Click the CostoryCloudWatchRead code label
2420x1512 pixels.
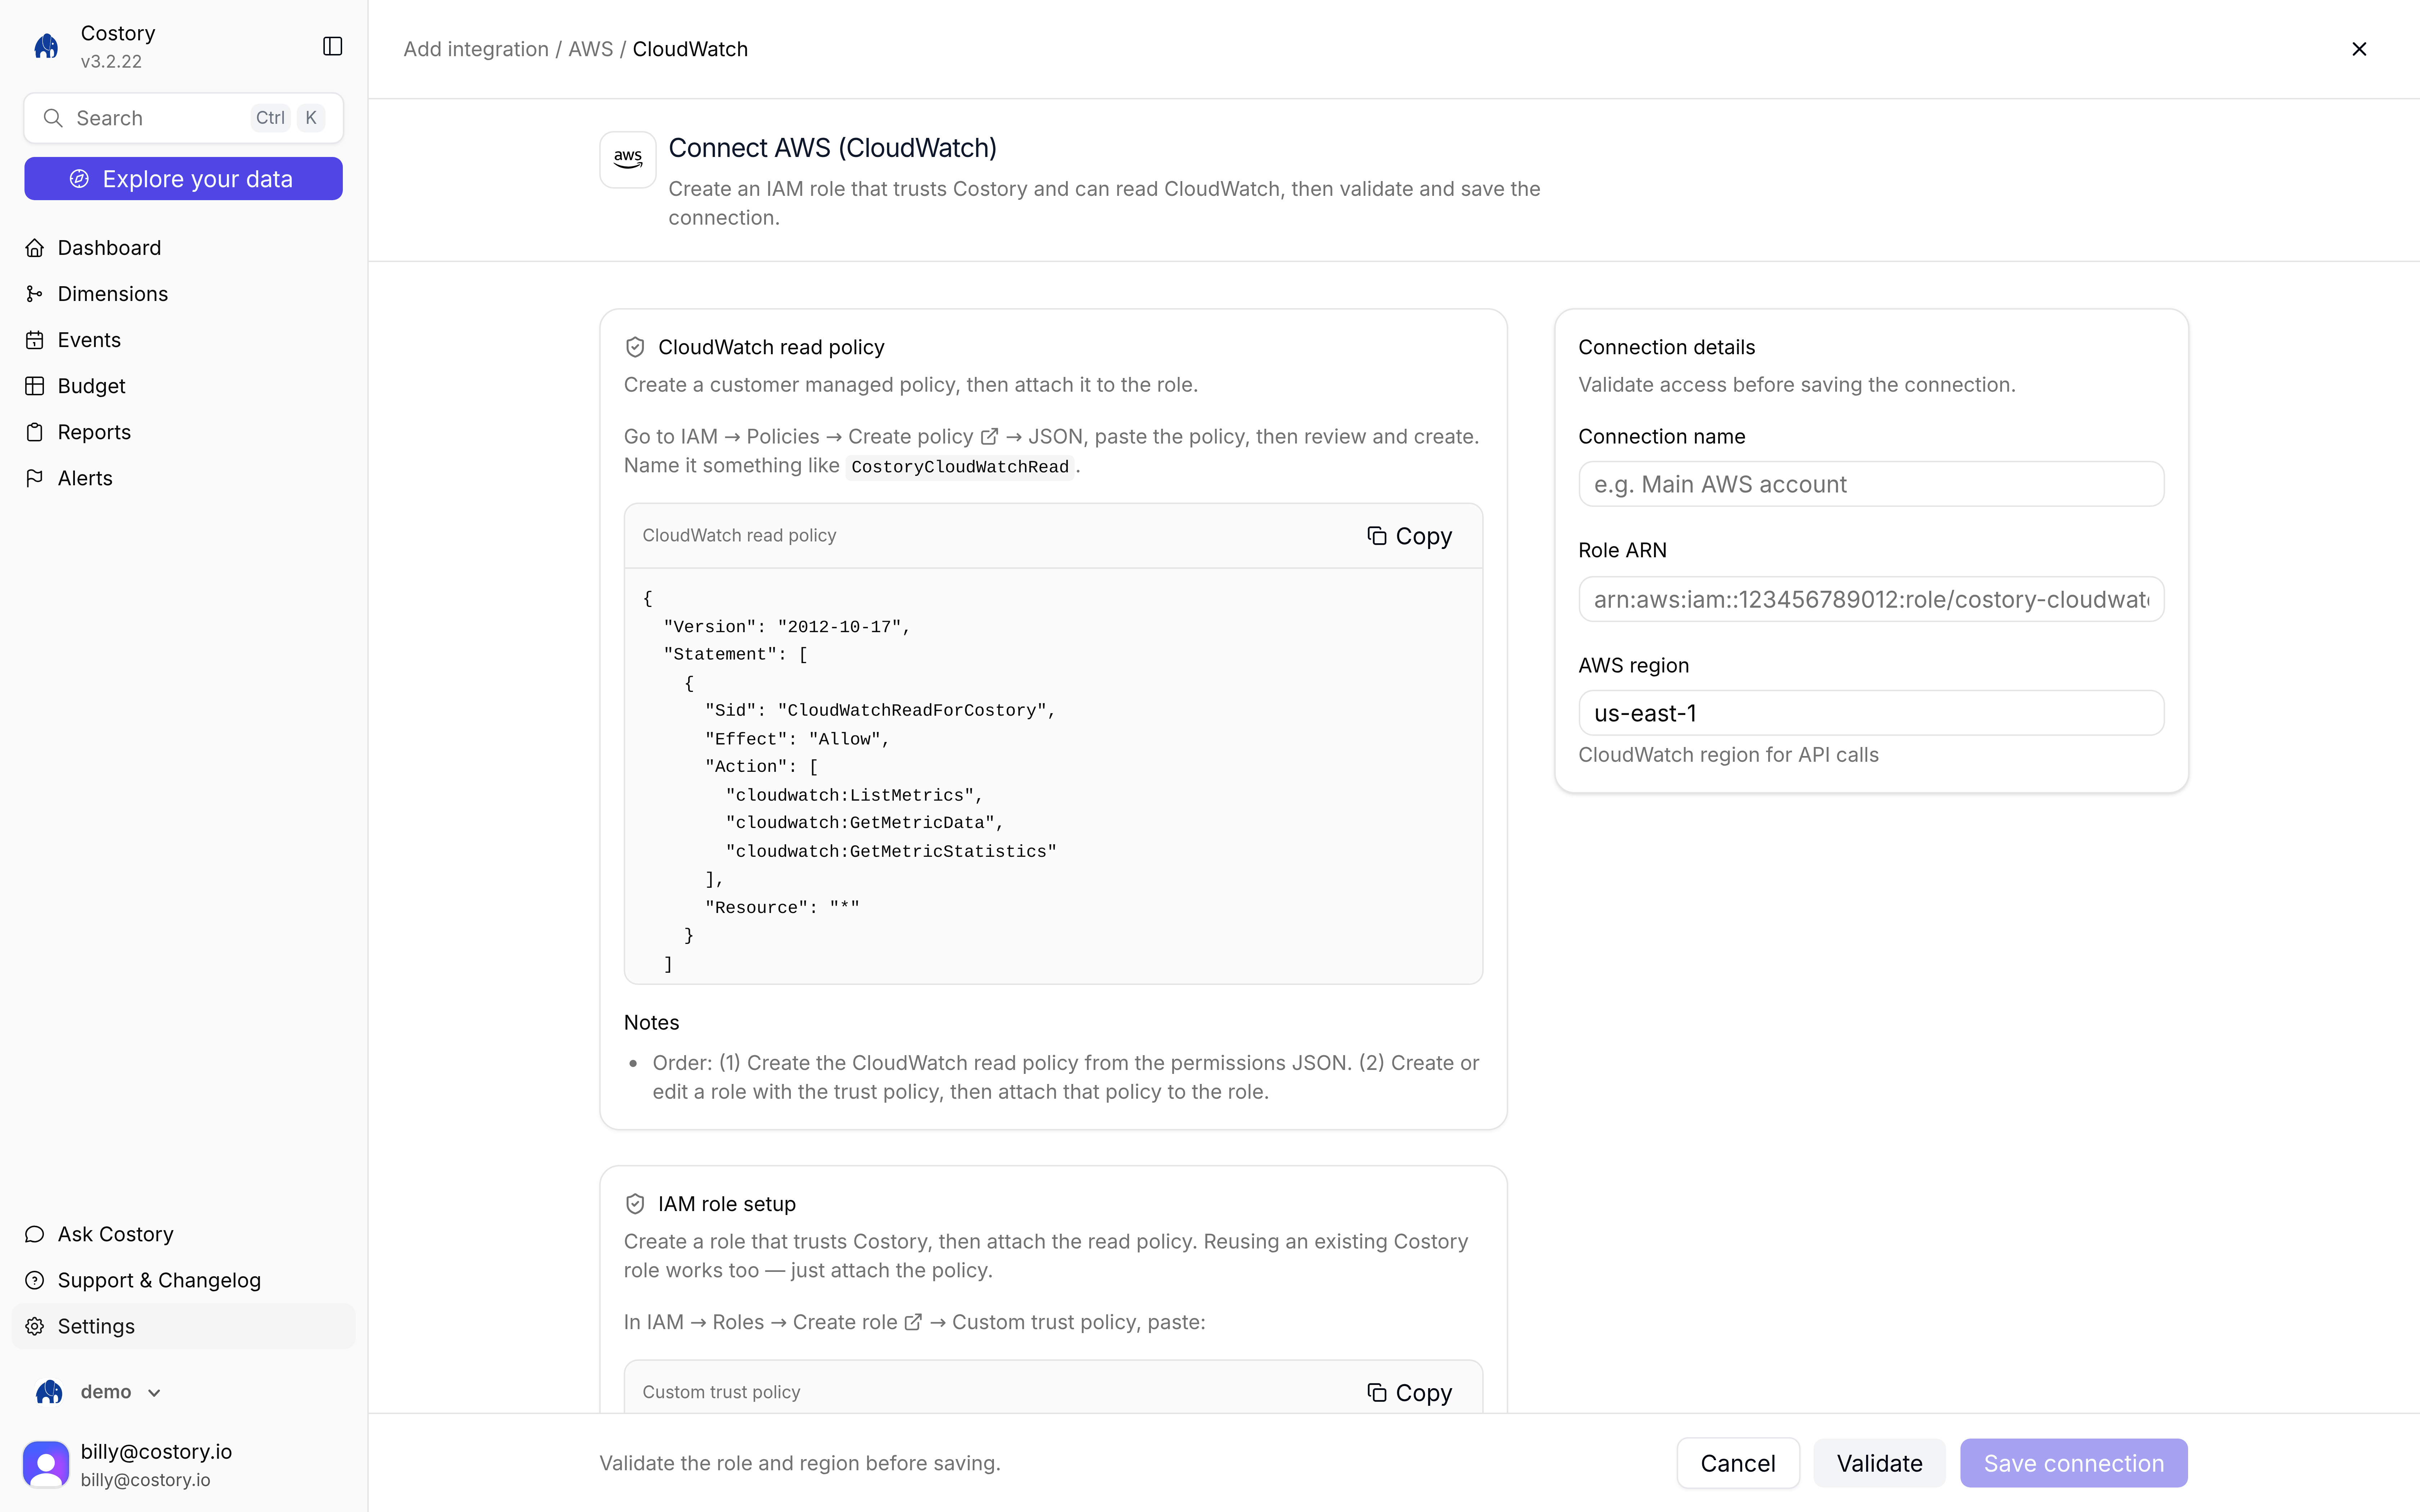(x=960, y=467)
